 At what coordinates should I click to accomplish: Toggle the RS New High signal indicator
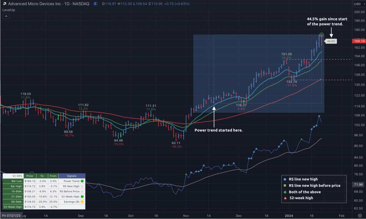tap(81, 186)
